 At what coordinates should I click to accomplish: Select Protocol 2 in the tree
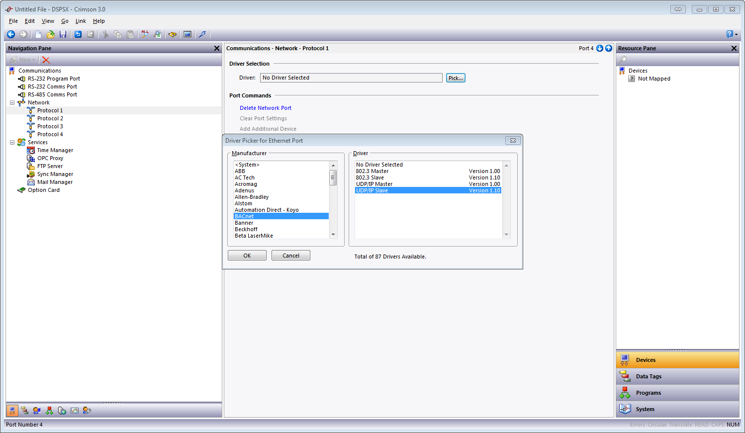point(50,118)
